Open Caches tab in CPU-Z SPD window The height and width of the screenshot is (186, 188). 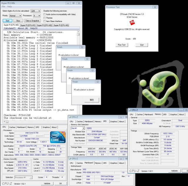[x=80, y=122]
